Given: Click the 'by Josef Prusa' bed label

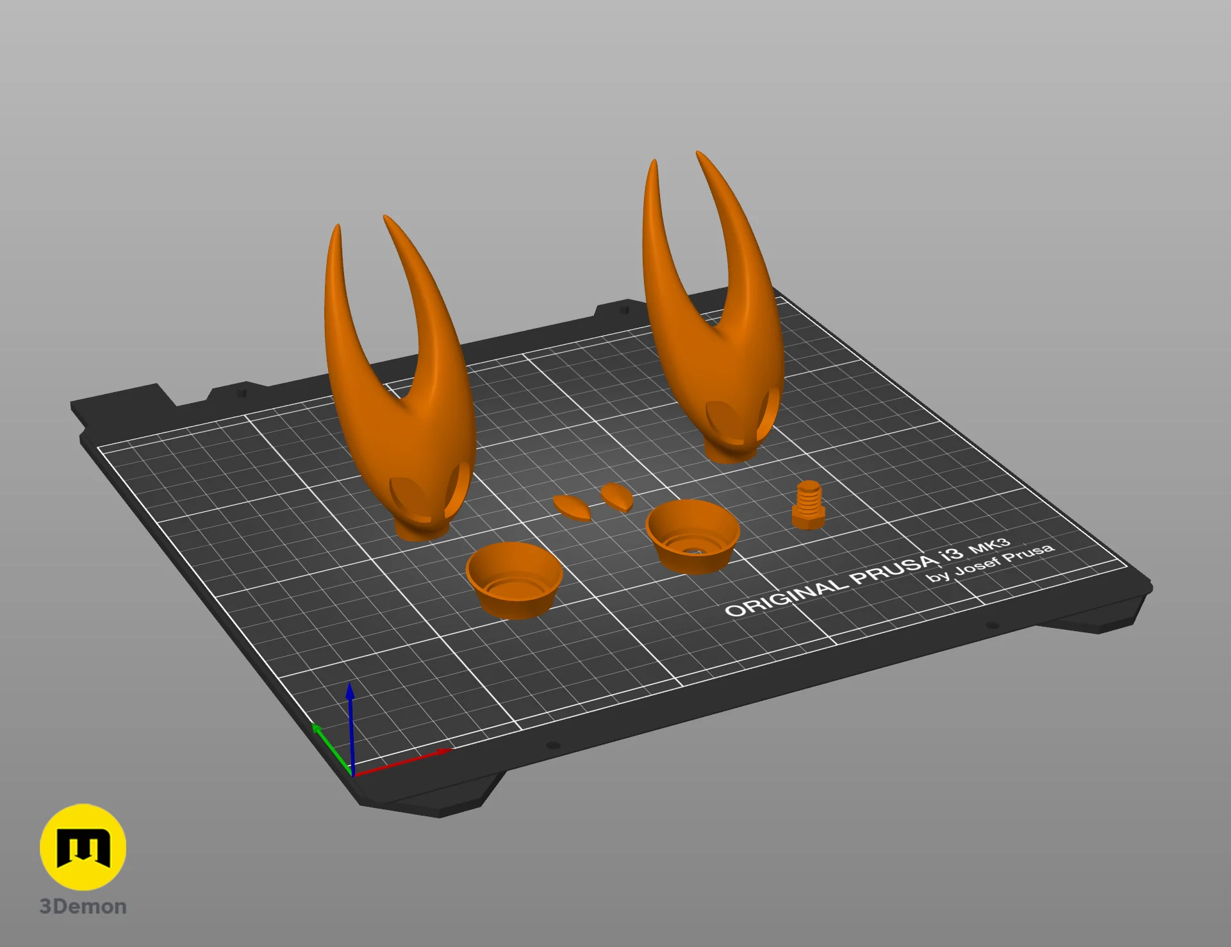Looking at the screenshot, I should pyautogui.click(x=990, y=563).
